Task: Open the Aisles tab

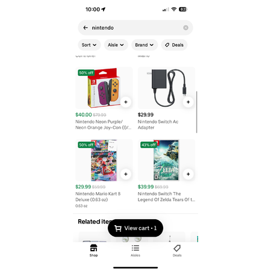Action: [x=135, y=251]
